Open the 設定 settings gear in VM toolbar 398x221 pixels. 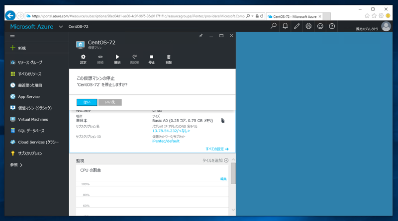[x=83, y=59]
